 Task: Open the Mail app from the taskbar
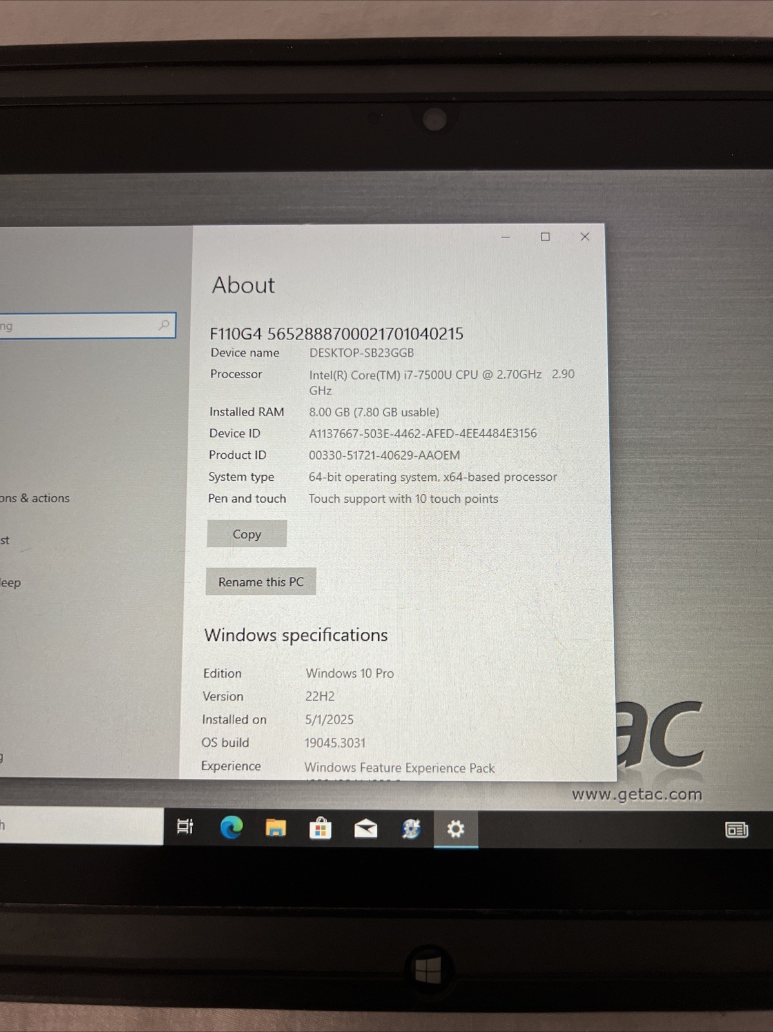(x=366, y=828)
